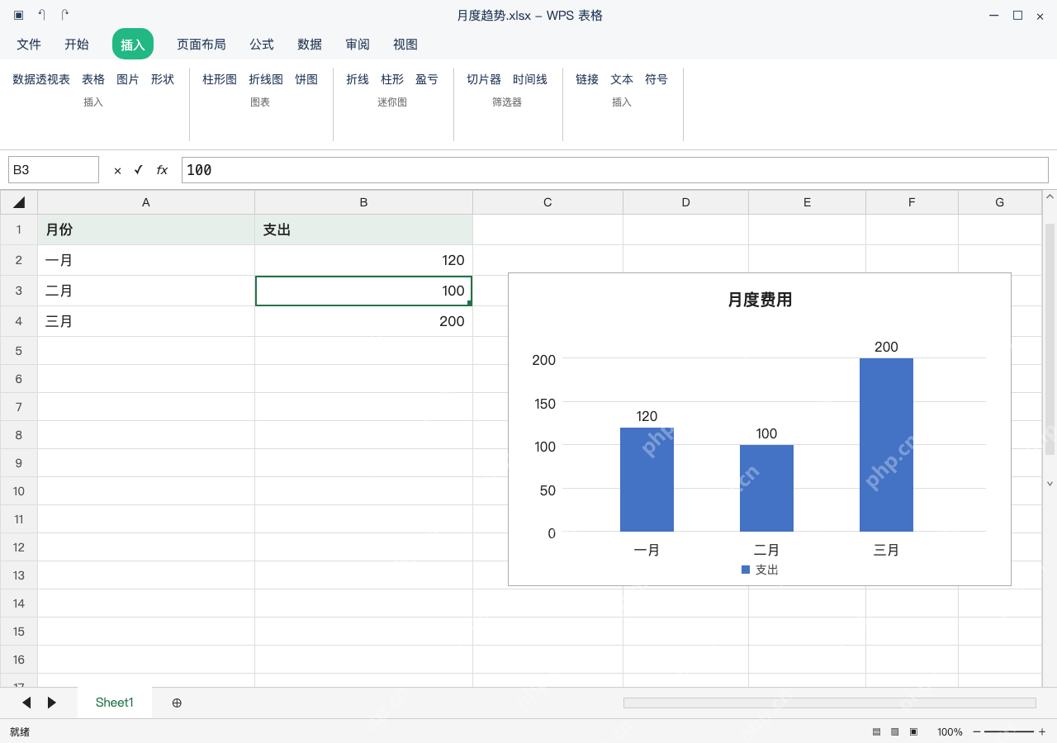Zoom out with the minus icon
Viewport: 1057px width, 743px height.
(977, 731)
